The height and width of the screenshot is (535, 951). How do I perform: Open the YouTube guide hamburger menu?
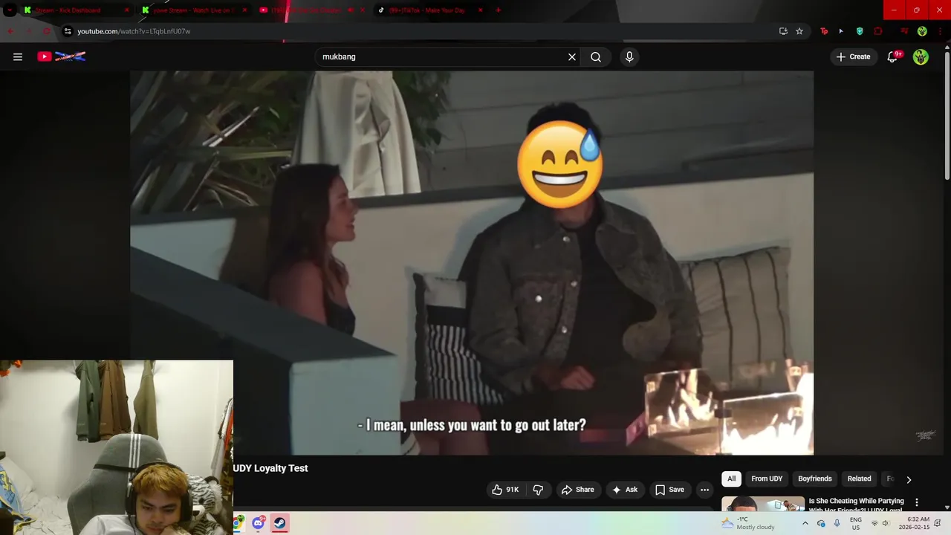tap(18, 56)
